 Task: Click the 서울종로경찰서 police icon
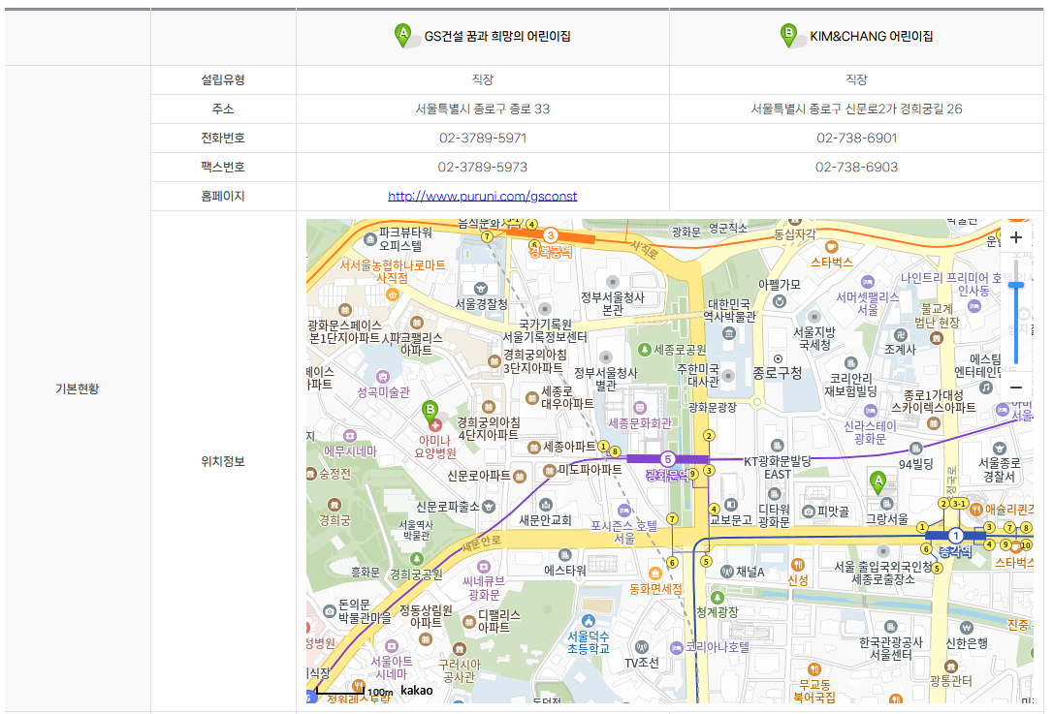click(1000, 449)
